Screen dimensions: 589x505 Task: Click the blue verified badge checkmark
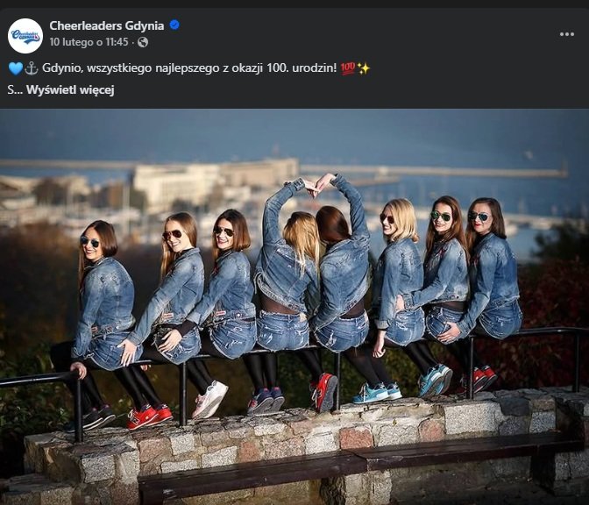tap(174, 25)
